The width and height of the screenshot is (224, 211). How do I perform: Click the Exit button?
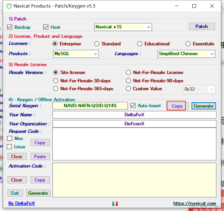tap(15, 193)
